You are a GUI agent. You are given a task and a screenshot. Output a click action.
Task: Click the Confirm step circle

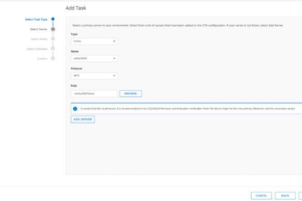pos(53,58)
